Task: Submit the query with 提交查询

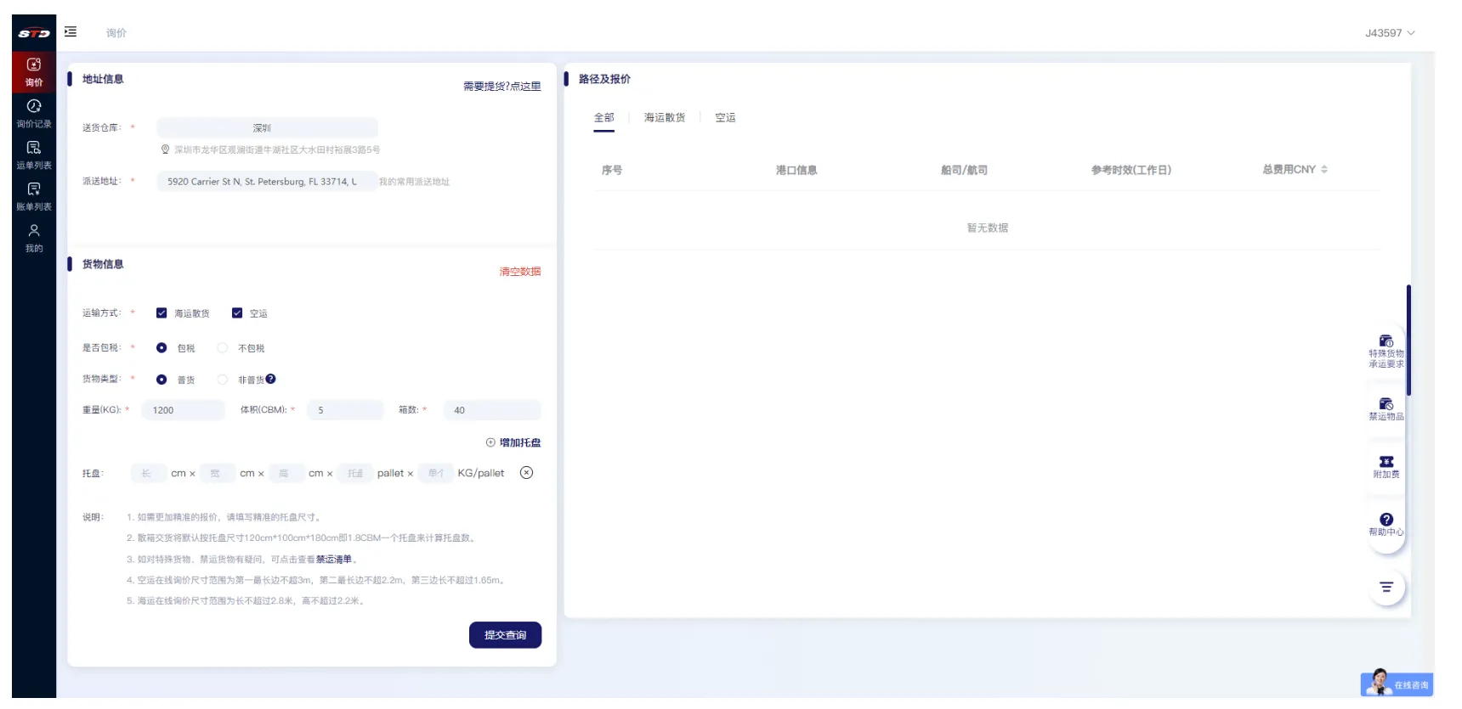Action: pos(505,635)
